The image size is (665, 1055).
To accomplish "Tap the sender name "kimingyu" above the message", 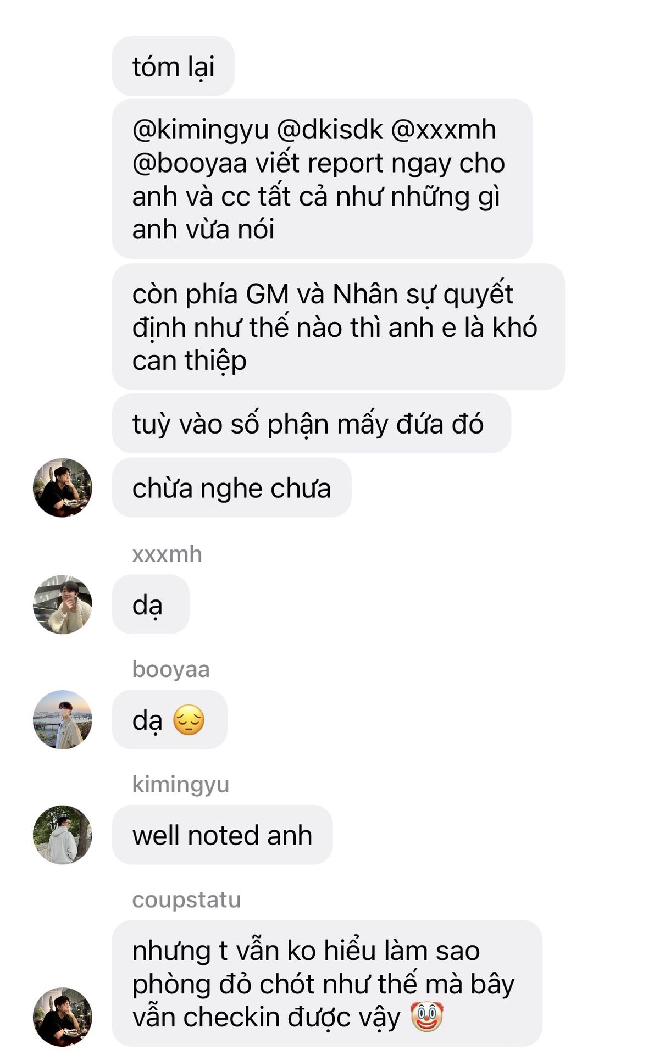I will (180, 785).
